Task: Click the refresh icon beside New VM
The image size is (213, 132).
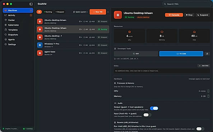Action: tap(108, 12)
